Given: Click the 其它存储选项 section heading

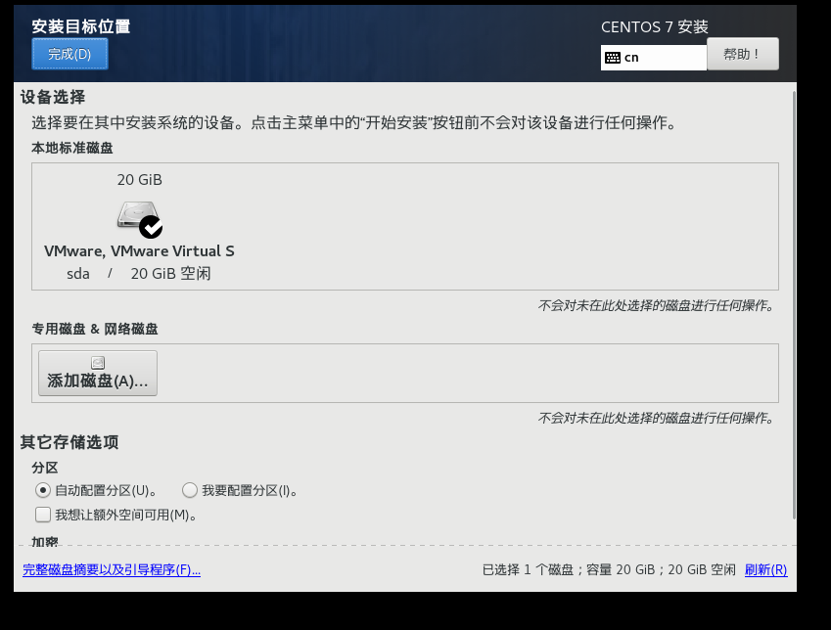Looking at the screenshot, I should tap(69, 442).
